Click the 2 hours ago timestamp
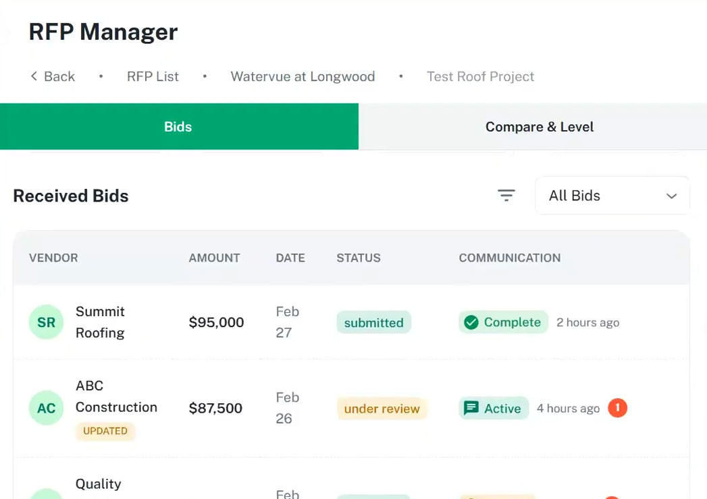 (587, 322)
